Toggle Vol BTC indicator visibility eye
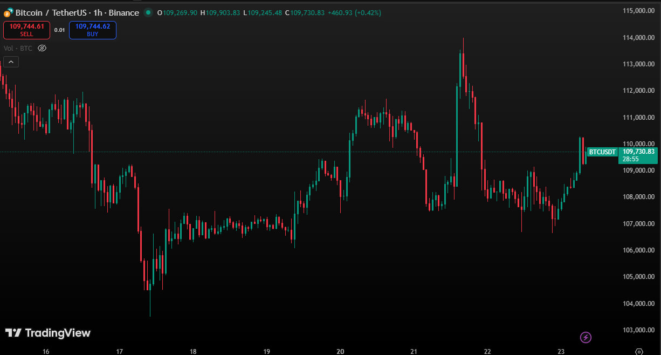The width and height of the screenshot is (661, 355). coord(42,48)
